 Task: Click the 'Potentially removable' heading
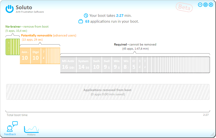point(49,35)
